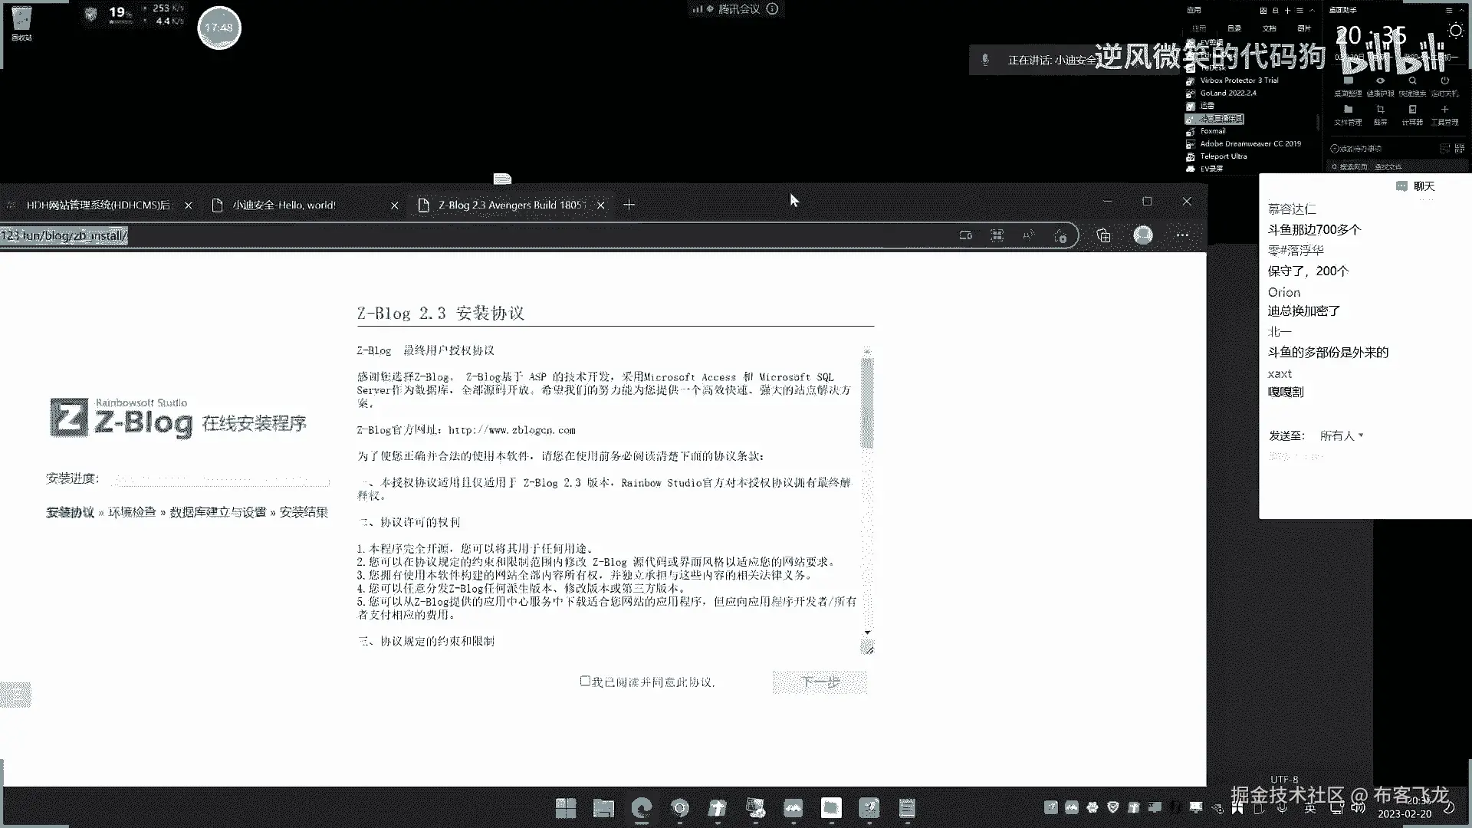Switch to the 小迪安全 Hello world tab
The height and width of the screenshot is (828, 1472).
284,205
